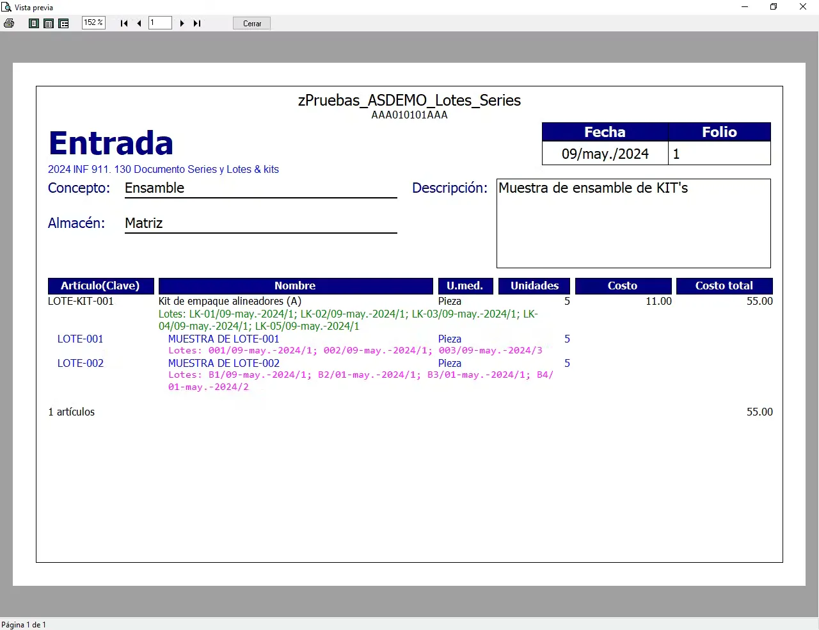
Task: Click the LOTE-001 article key
Action: click(x=80, y=339)
